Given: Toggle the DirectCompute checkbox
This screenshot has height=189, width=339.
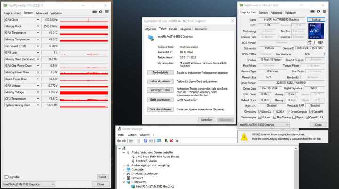Looking at the screenshot, I should click(289, 112).
